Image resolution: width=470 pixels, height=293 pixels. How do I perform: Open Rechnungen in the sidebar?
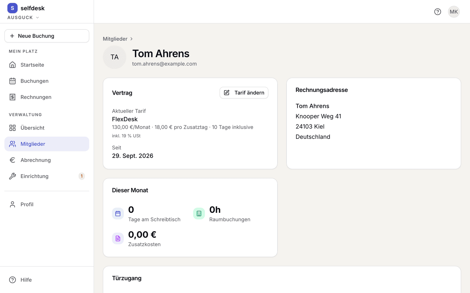[x=47, y=97]
